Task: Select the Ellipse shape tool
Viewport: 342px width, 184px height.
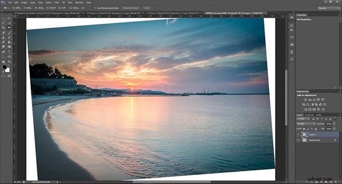Action: 9,57
